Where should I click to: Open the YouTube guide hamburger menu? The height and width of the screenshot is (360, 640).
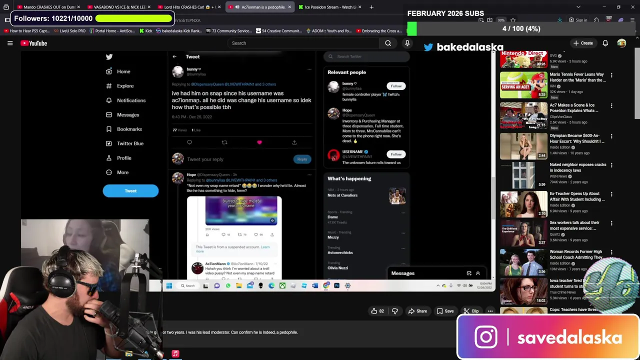[10, 43]
